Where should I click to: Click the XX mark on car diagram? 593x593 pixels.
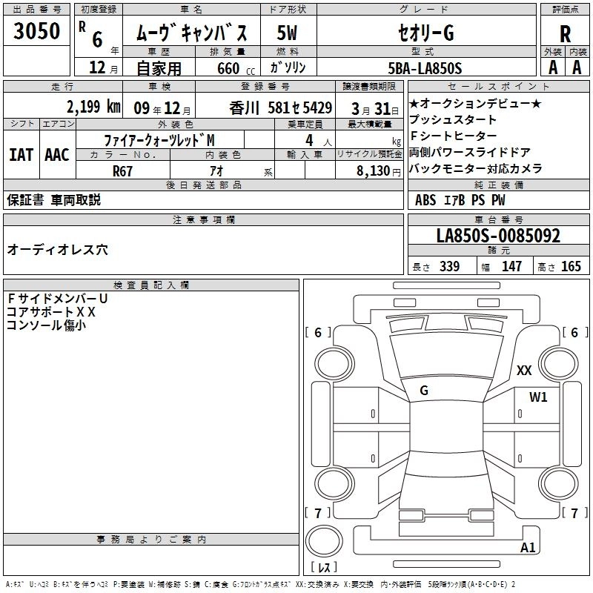tap(524, 371)
